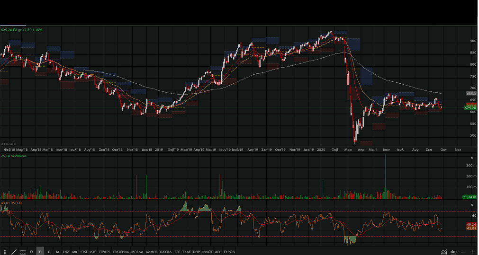Select the Ω timeframe button
This screenshot has height=255, width=479.
coord(31,252)
